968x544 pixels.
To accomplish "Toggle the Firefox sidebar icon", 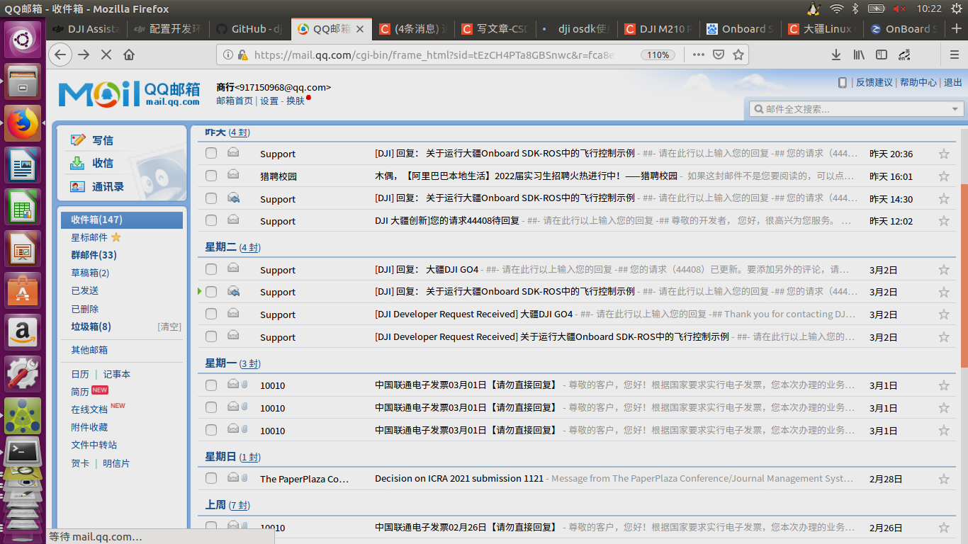I will [x=882, y=55].
